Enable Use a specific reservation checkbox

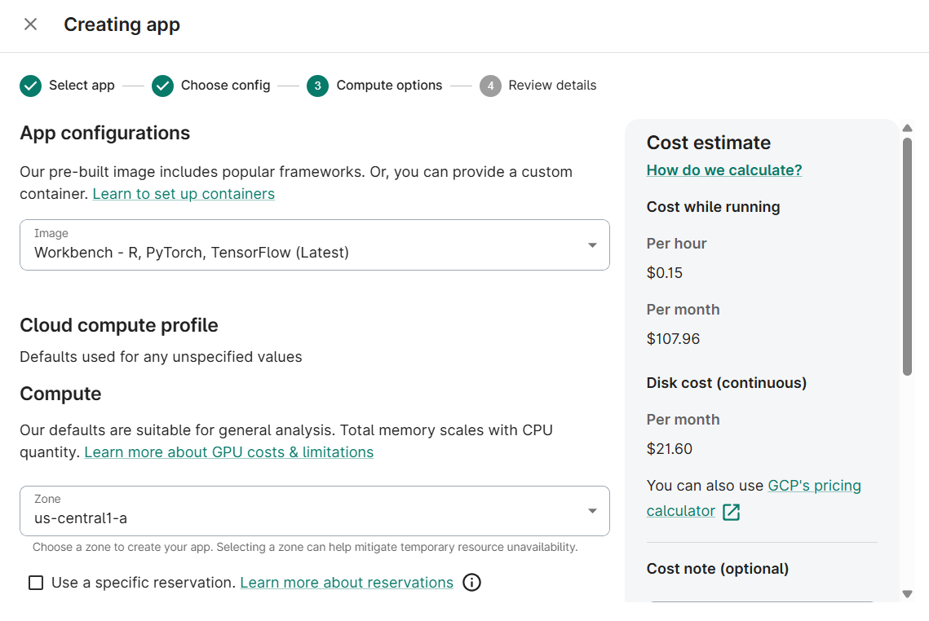pyautogui.click(x=36, y=583)
